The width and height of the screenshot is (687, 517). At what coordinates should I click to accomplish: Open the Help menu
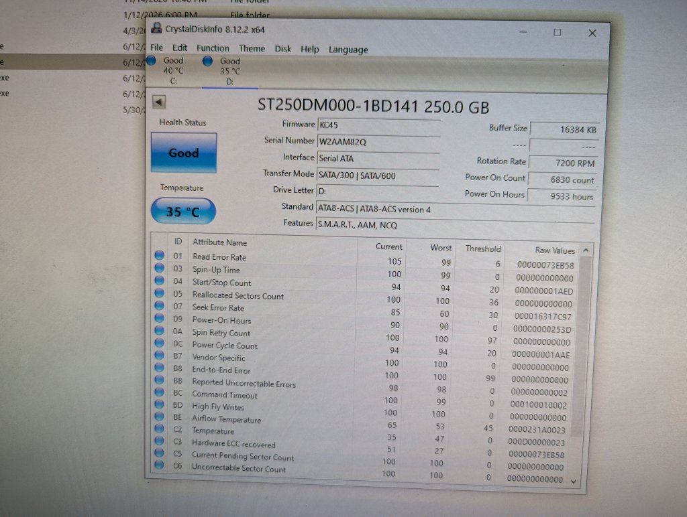pyautogui.click(x=310, y=50)
